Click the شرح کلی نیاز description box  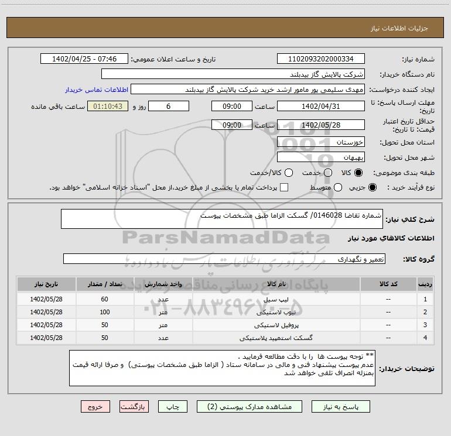[222, 219]
